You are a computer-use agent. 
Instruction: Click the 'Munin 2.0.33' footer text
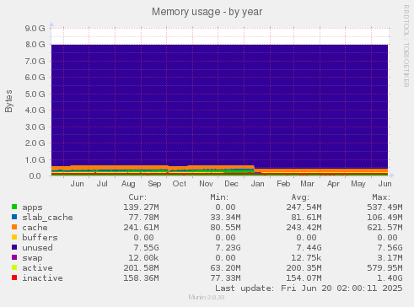point(207,297)
